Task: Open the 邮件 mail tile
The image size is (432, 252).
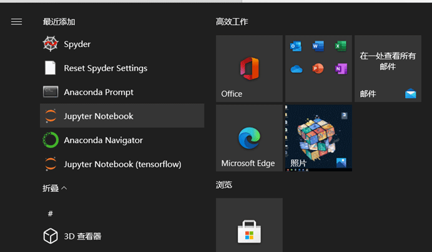Action: pos(388,68)
